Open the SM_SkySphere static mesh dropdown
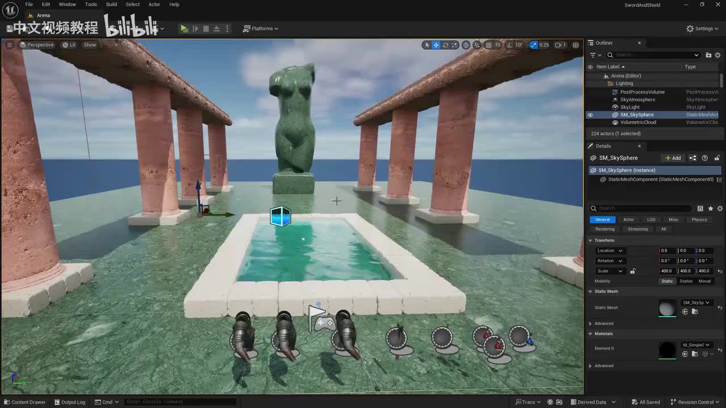Image resolution: width=726 pixels, height=408 pixels. [696, 303]
